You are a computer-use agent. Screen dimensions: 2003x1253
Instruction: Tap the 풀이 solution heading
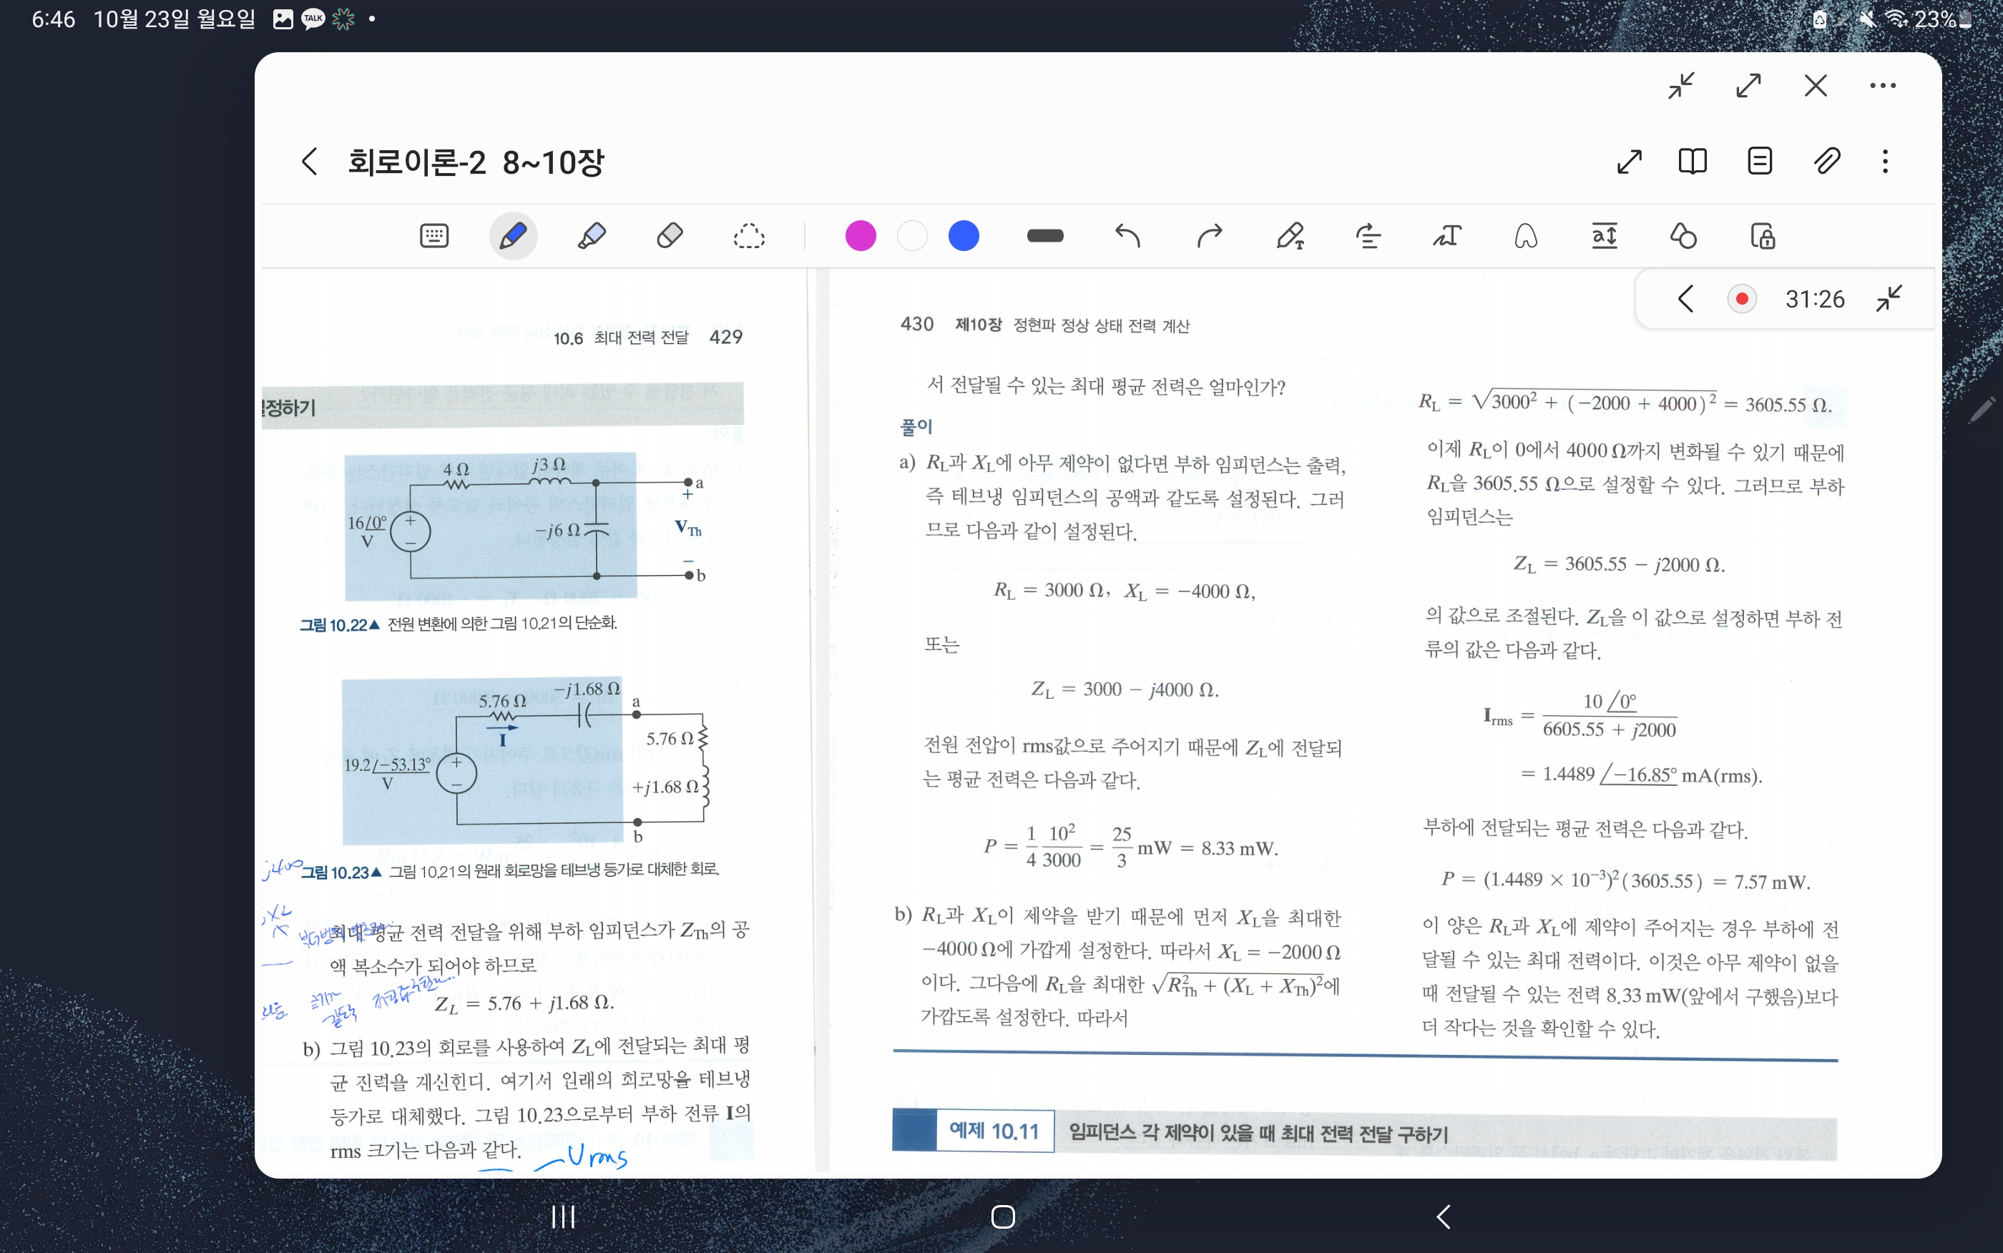pyautogui.click(x=916, y=427)
